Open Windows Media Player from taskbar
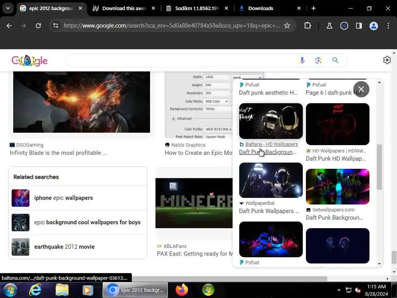The image size is (397, 298). pyautogui.click(x=88, y=290)
